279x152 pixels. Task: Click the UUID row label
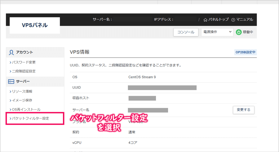[x=77, y=88]
